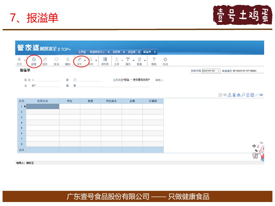The image size is (275, 206).
Task: Click the 关闭 power icon in toolbar
Action: pyautogui.click(x=165, y=60)
